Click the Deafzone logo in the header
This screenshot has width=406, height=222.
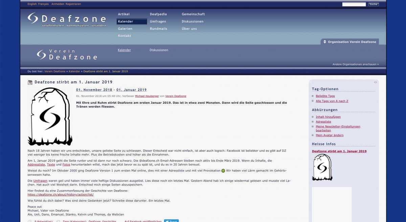(x=67, y=19)
